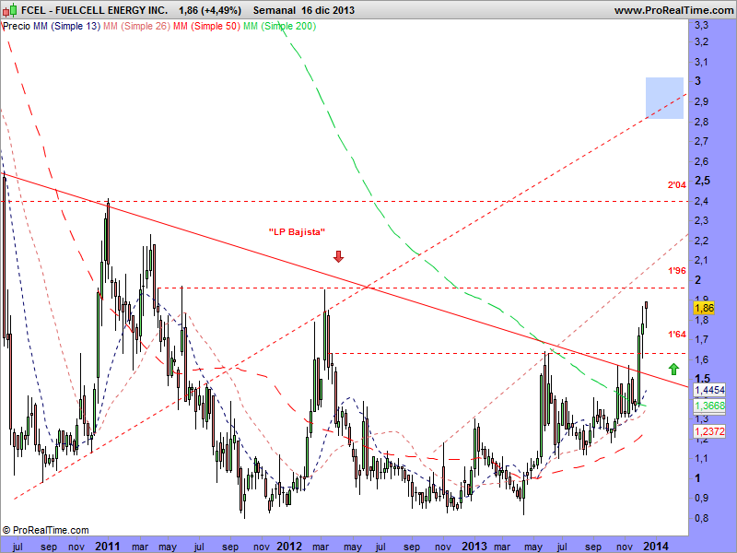Click the green 1,3668 price tag

pos(709,406)
